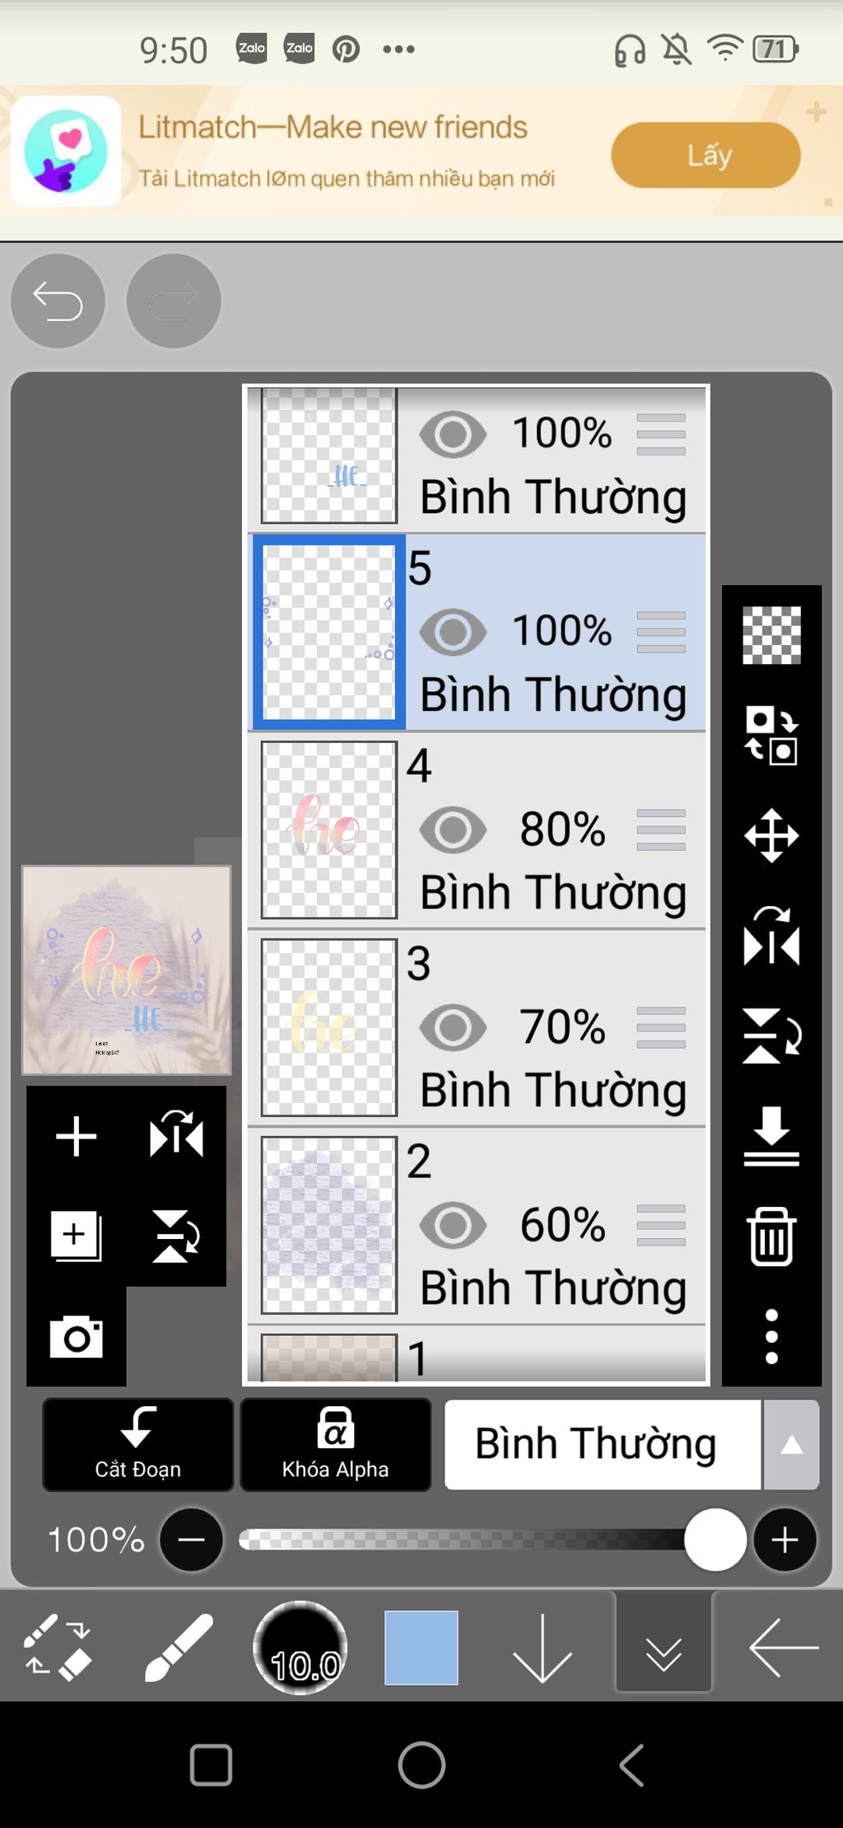843x1828 pixels.
Task: Open the light blue color swatch
Action: [x=421, y=1648]
